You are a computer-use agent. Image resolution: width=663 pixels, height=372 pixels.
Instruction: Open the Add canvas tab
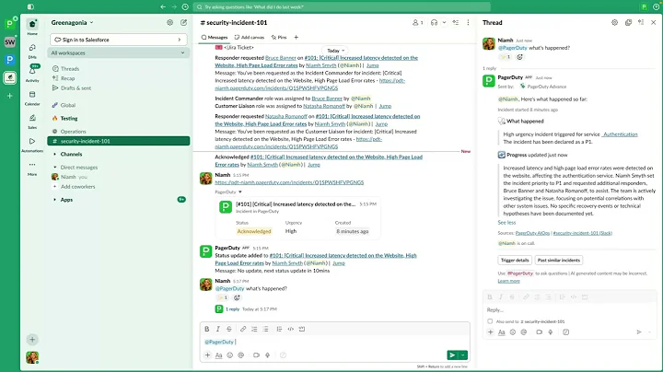tap(250, 37)
